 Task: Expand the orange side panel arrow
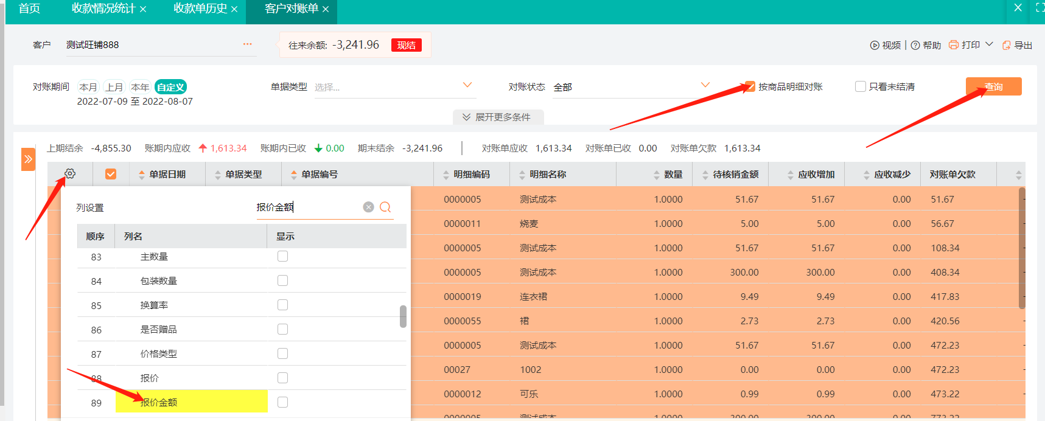pyautogui.click(x=28, y=159)
